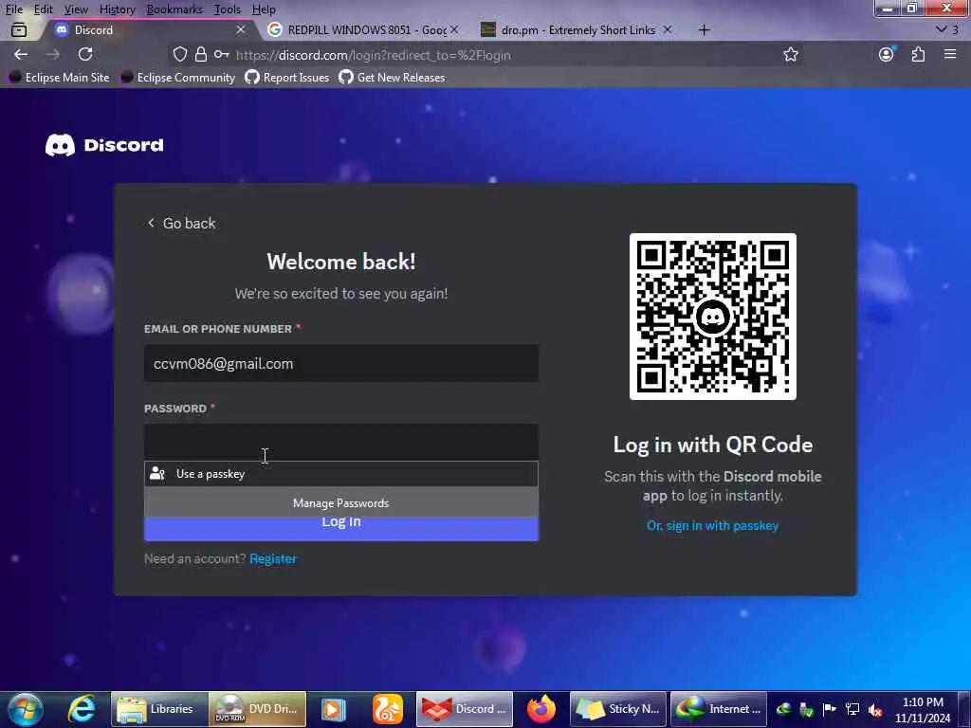Screen dimensions: 971x728
Task: Open the Edit menu
Action: tap(44, 9)
